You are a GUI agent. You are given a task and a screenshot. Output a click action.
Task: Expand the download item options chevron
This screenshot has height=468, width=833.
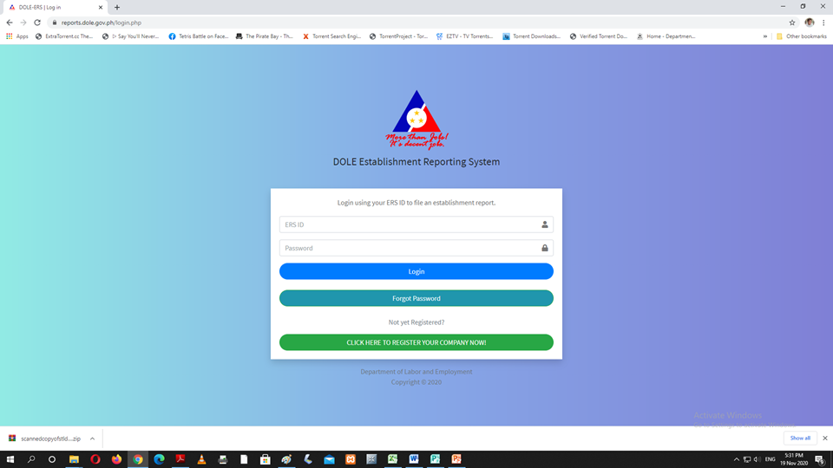(x=93, y=439)
